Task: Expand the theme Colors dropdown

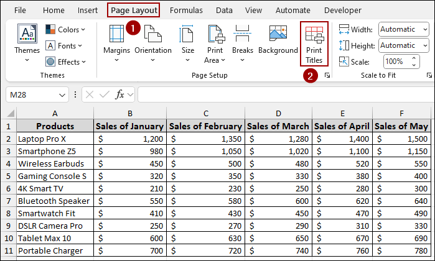Action: point(65,29)
